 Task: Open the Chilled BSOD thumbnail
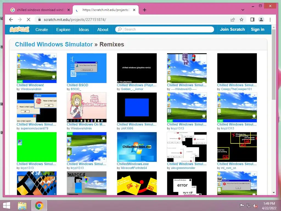tap(86, 68)
